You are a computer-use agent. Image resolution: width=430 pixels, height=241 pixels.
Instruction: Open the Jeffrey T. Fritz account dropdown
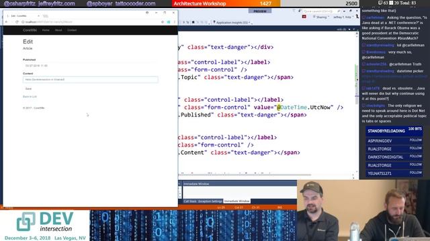(x=343, y=17)
